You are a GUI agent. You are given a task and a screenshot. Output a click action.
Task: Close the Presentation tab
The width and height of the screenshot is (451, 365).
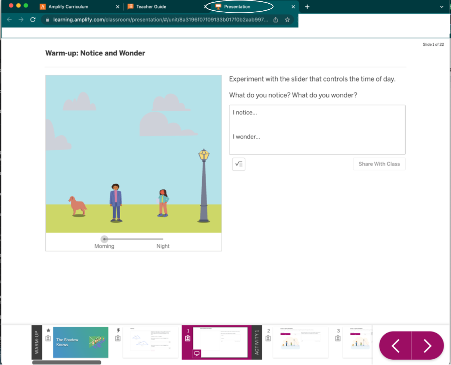tap(293, 7)
